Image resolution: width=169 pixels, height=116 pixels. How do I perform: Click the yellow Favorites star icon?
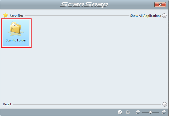6,15
